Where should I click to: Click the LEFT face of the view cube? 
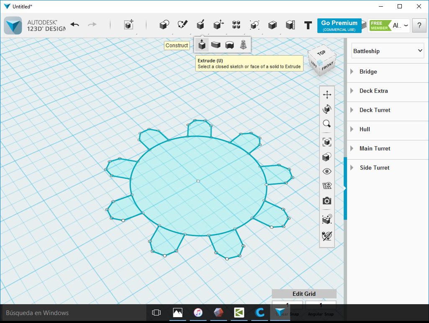[x=313, y=64]
